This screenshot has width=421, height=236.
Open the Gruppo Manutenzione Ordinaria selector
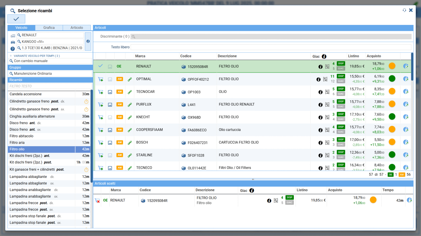[50, 73]
